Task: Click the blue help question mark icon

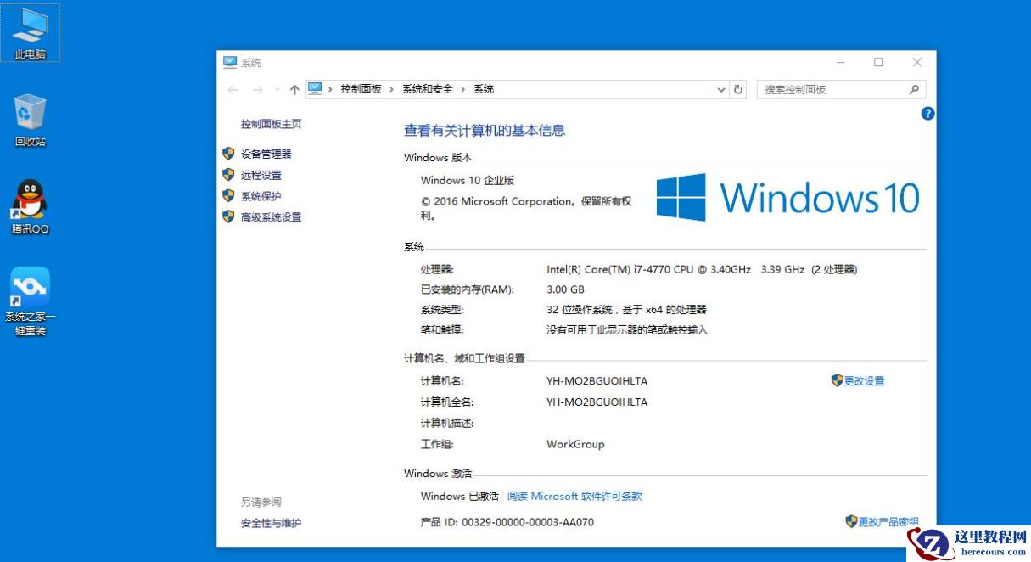Action: point(927,114)
